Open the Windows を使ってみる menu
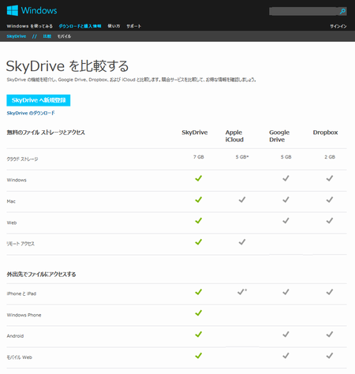 pyautogui.click(x=30, y=26)
